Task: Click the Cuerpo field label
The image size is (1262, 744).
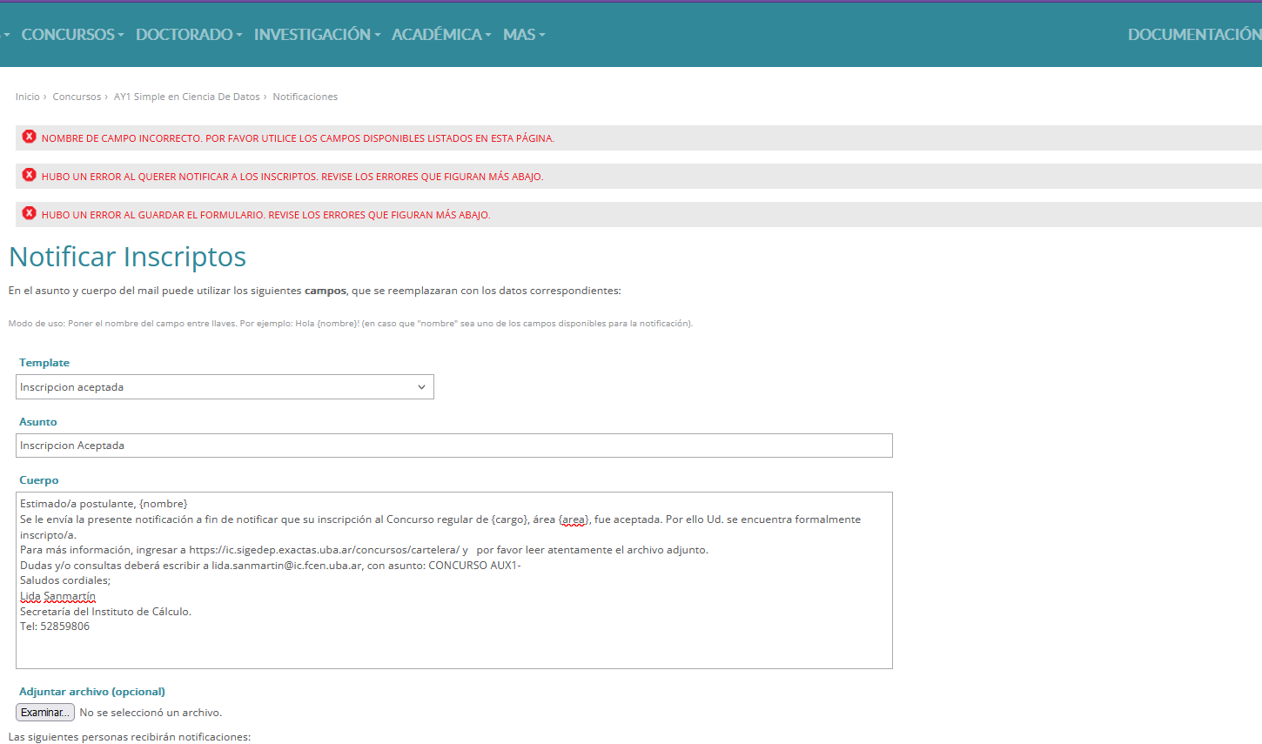Action: 39,480
